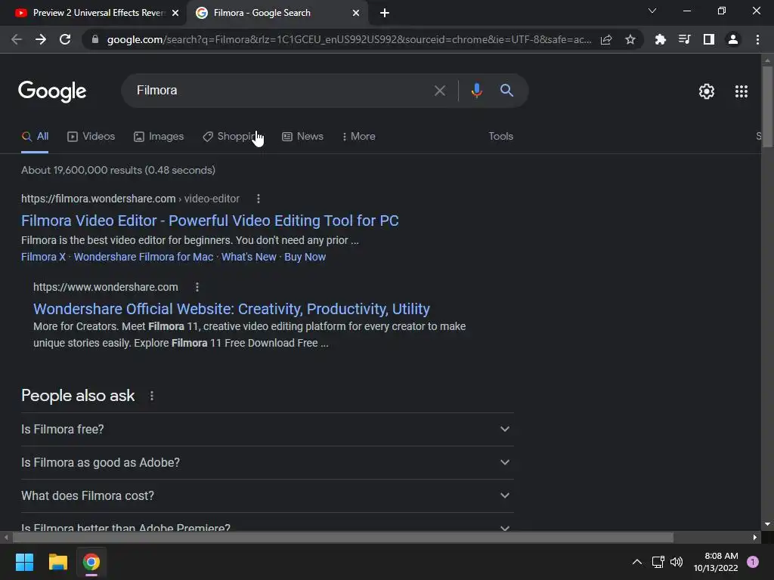Image resolution: width=774 pixels, height=580 pixels.
Task: Open new browser tab
Action: point(385,14)
